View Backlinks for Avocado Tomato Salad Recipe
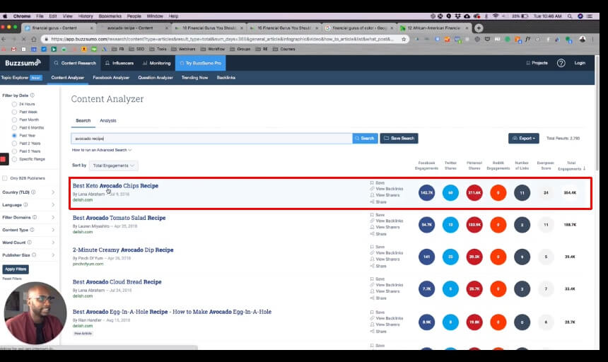 (x=387, y=221)
